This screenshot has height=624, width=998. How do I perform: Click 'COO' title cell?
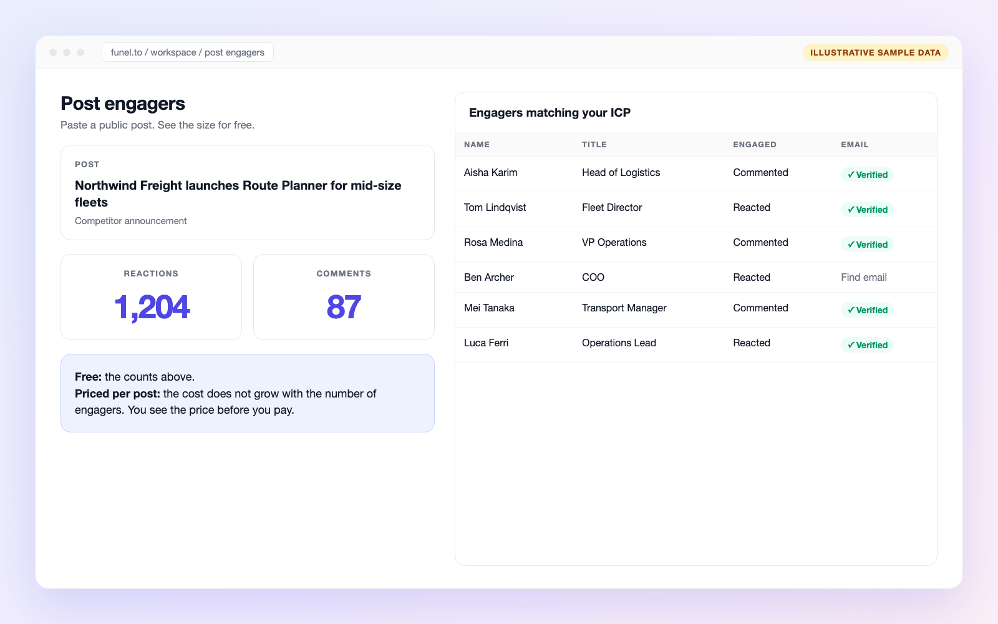593,278
